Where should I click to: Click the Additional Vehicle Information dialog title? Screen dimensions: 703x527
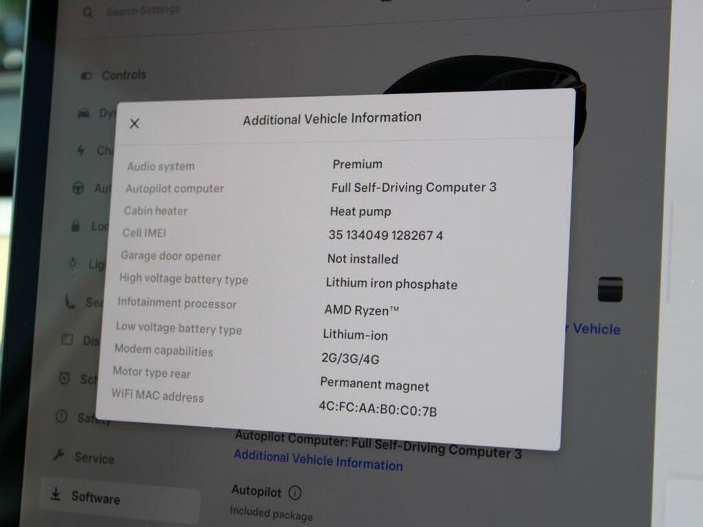tap(332, 118)
